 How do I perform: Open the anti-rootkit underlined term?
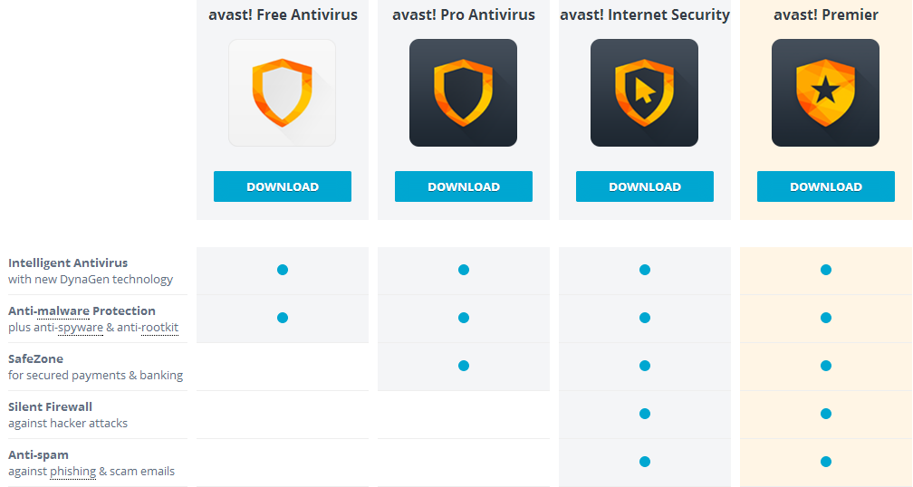pos(148,328)
